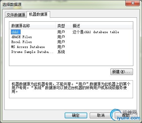Cancel the dialog with 取消
Image resolution: width=142 pixels, height=123 pixels.
coord(101,115)
